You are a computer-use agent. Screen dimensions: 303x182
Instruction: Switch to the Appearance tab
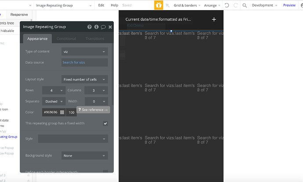click(37, 38)
